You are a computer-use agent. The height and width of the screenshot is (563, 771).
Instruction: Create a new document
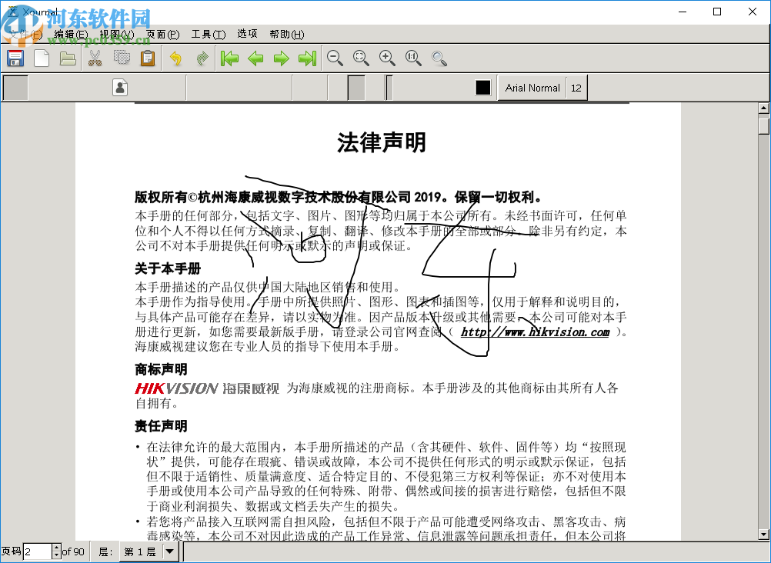[x=41, y=58]
